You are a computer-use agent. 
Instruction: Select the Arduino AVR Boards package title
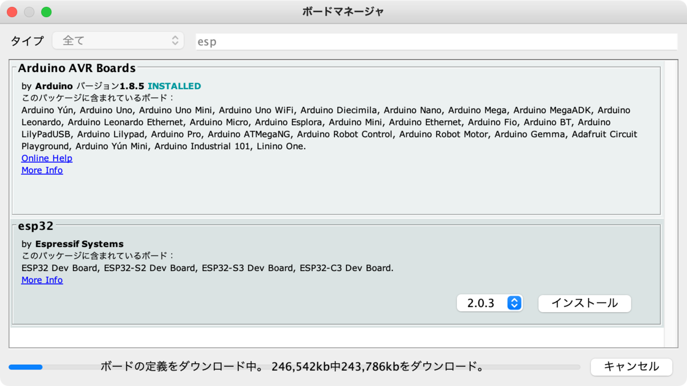77,68
